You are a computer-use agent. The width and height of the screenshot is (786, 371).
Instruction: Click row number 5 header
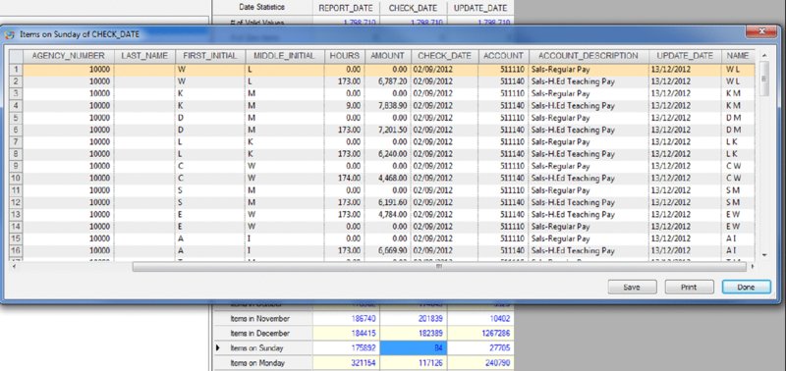[16, 118]
